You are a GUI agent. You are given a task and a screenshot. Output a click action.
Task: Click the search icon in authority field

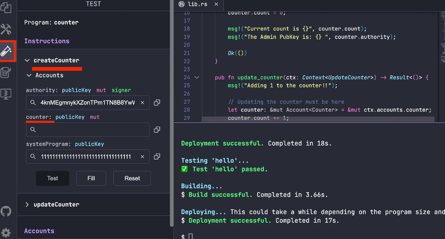[33, 102]
